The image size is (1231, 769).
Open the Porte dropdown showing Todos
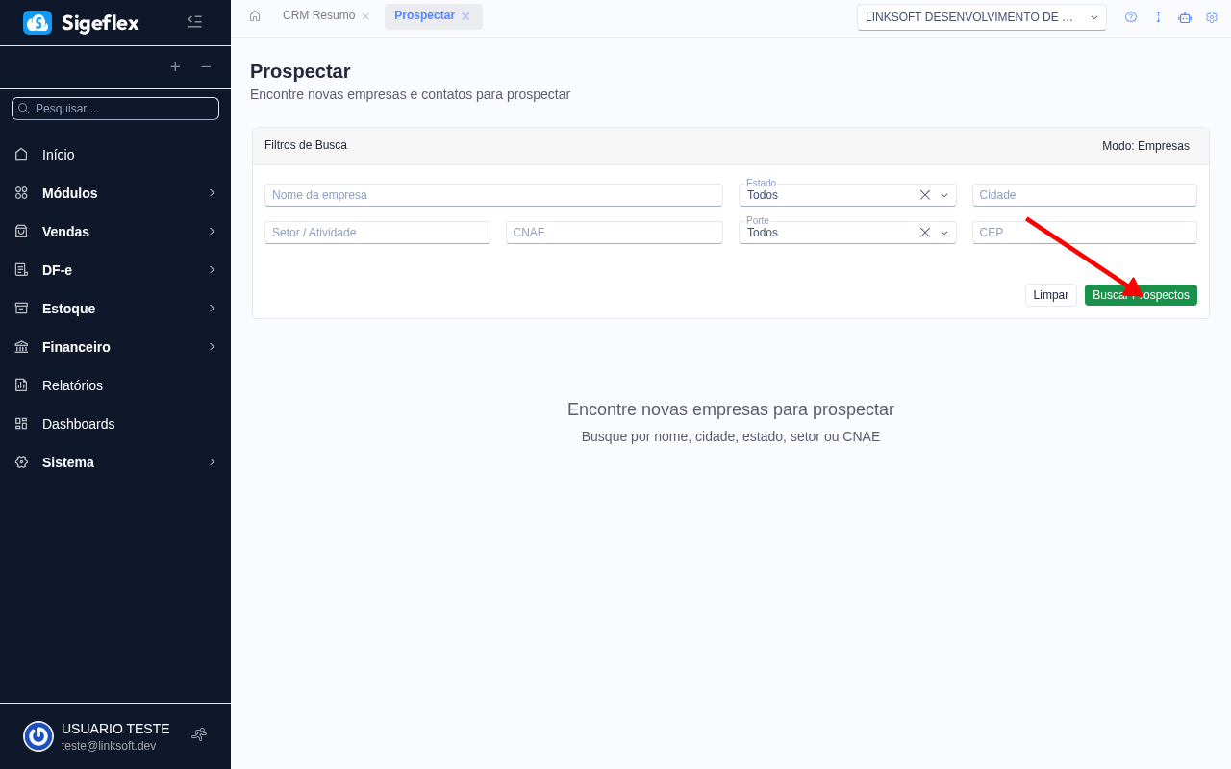944,232
